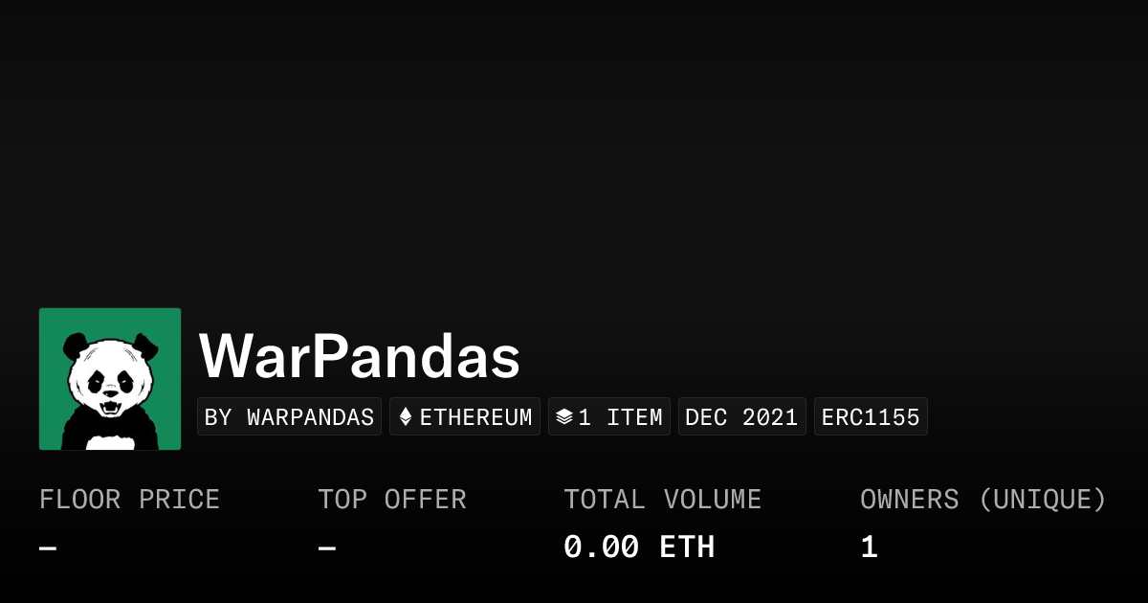Click the dash value under FLOOR PRICE
Image resolution: width=1148 pixels, height=603 pixels.
click(48, 548)
